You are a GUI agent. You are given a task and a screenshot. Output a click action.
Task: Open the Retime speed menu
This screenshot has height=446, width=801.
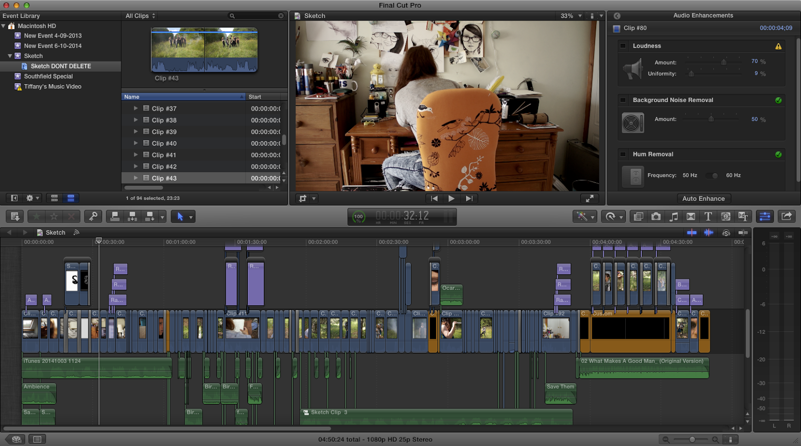(614, 216)
